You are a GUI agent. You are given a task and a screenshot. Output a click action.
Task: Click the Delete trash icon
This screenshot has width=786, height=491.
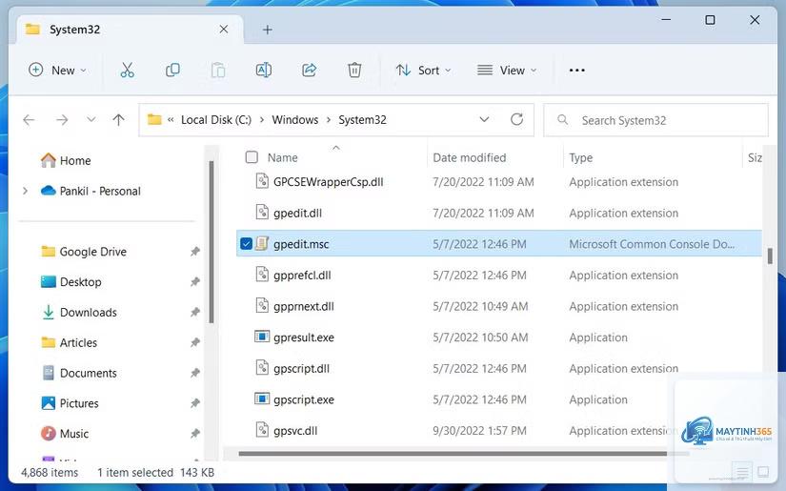tap(354, 71)
